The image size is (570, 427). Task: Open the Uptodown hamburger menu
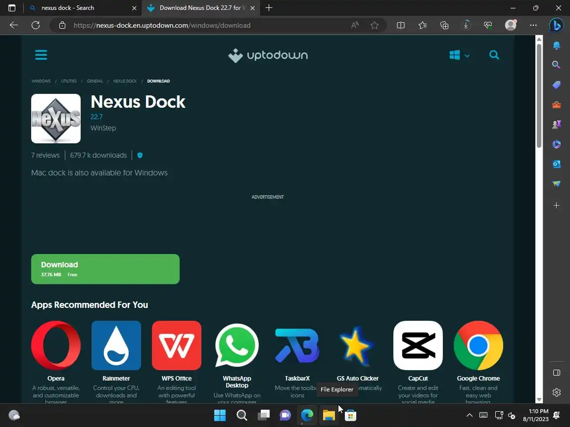tap(41, 55)
